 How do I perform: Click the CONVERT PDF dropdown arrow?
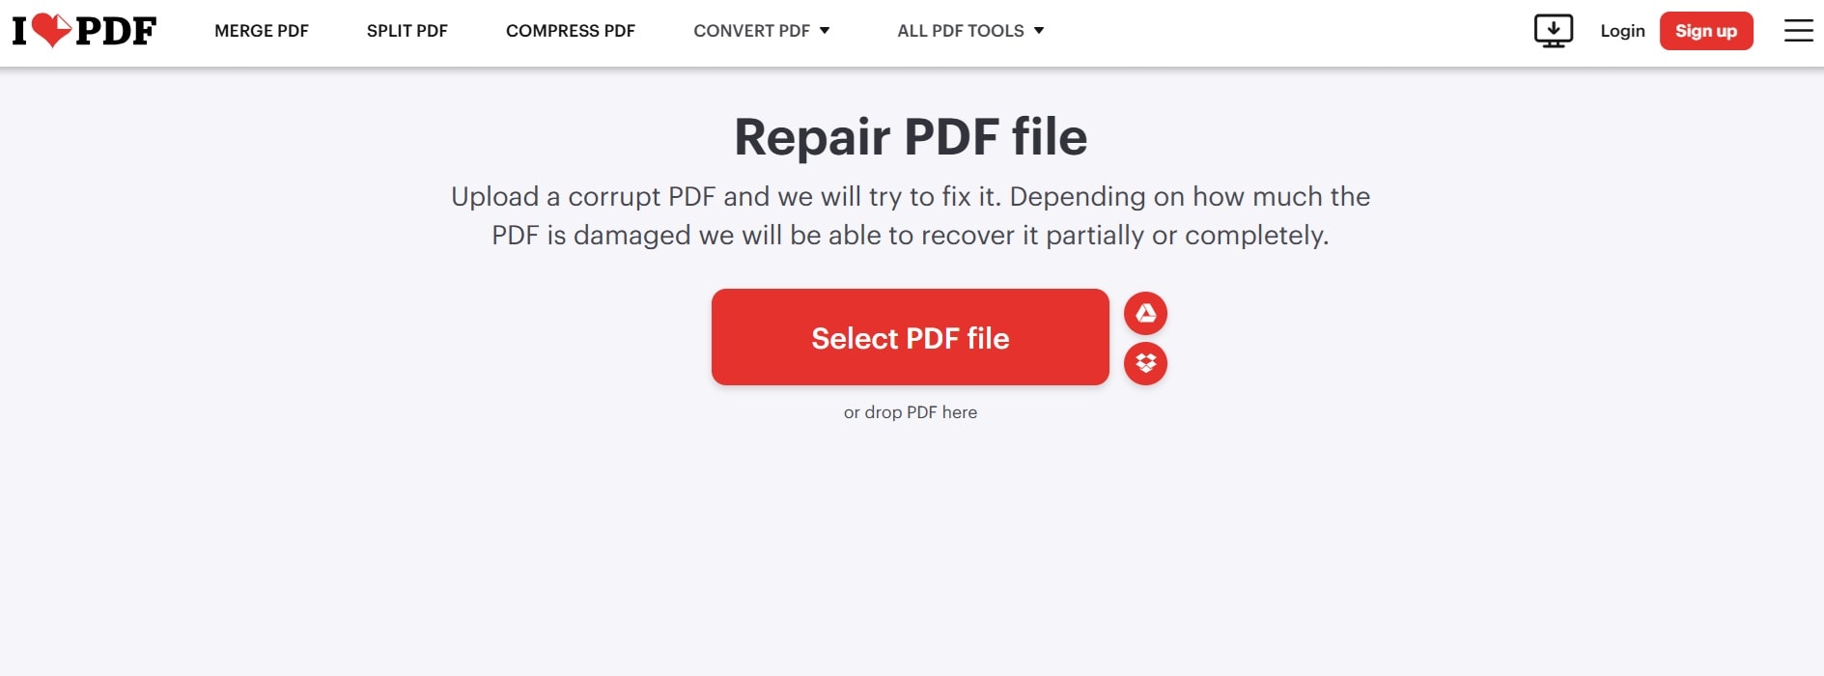click(825, 31)
